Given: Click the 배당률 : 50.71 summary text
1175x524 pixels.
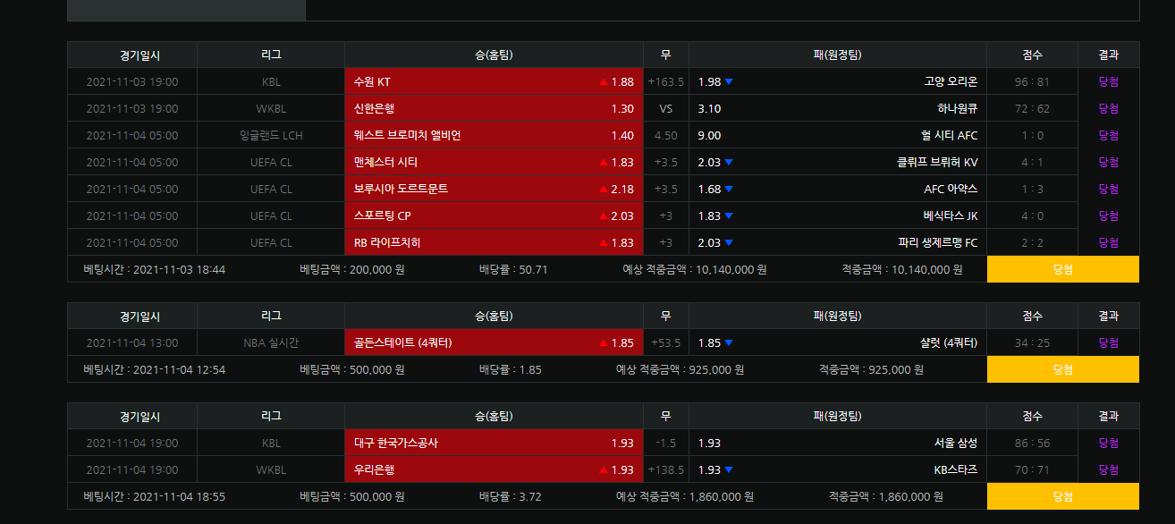Looking at the screenshot, I should coord(513,269).
